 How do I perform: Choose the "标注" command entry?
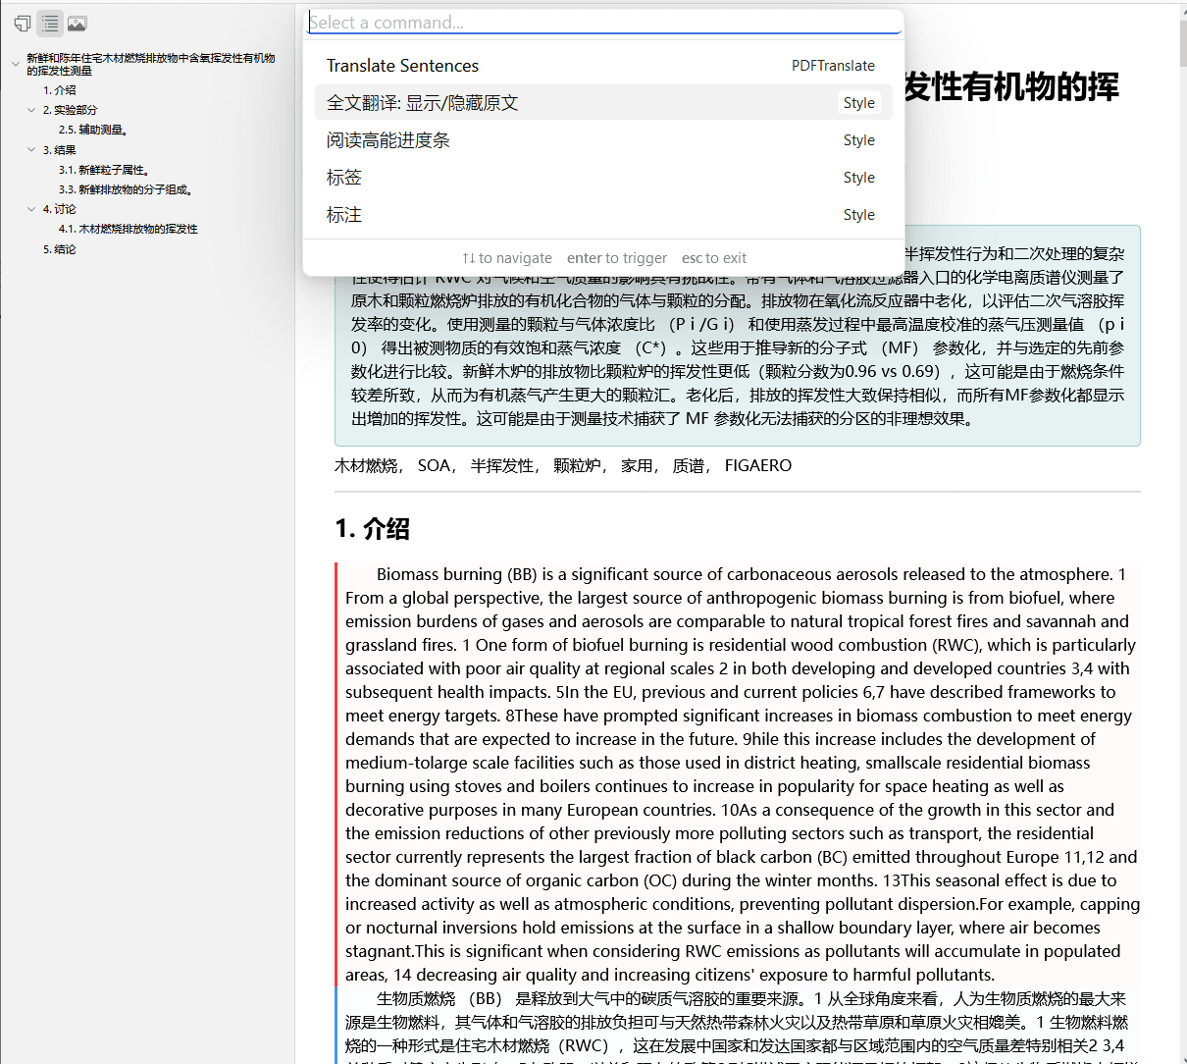(344, 214)
